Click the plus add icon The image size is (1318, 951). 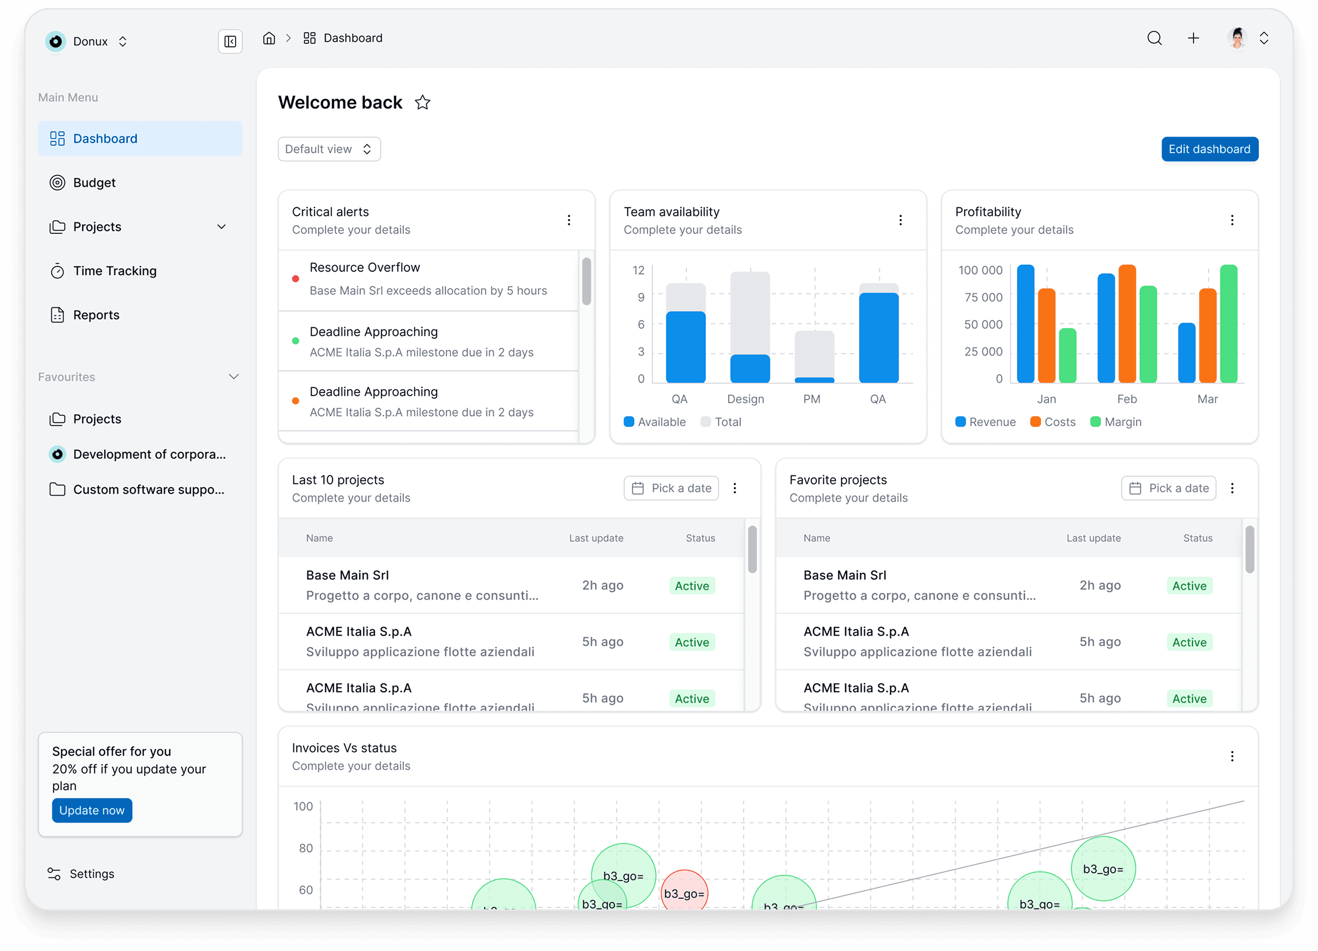click(x=1193, y=38)
